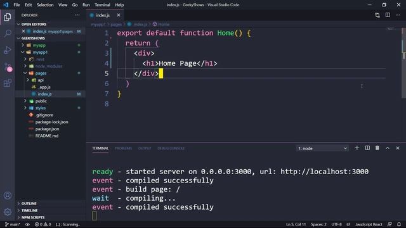Select the Terminal panel tab
The height and width of the screenshot is (228, 406).
pos(100,148)
